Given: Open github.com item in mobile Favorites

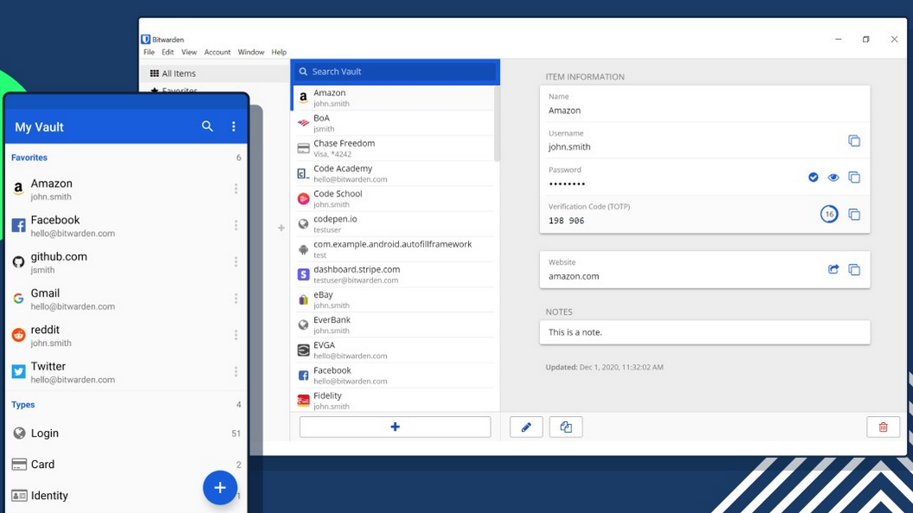Looking at the screenshot, I should coord(126,263).
